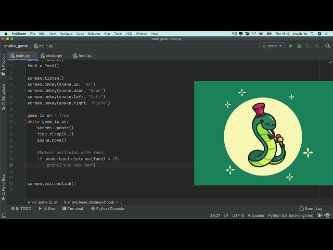Click the Wi-Fi icon in the menu bar
Screen dimensions: 333x250
254,33
